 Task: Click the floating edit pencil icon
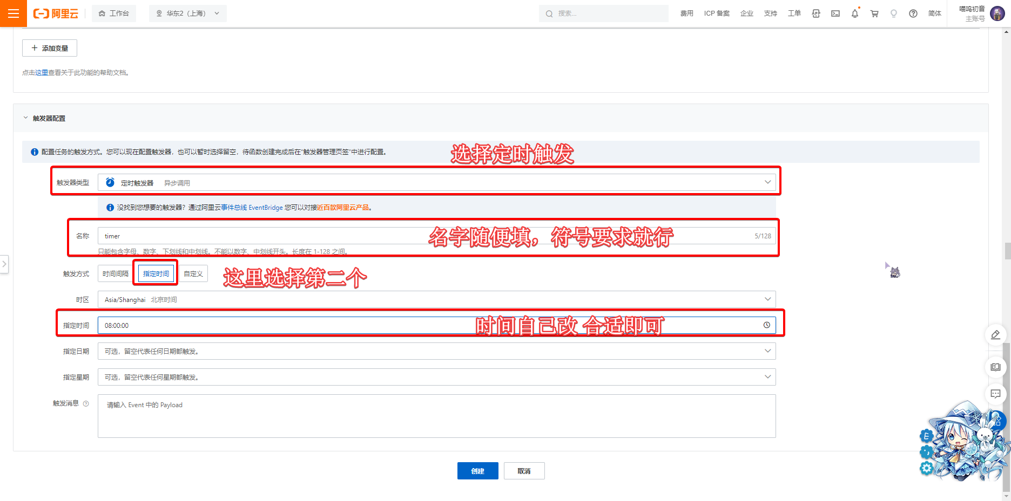coord(995,335)
